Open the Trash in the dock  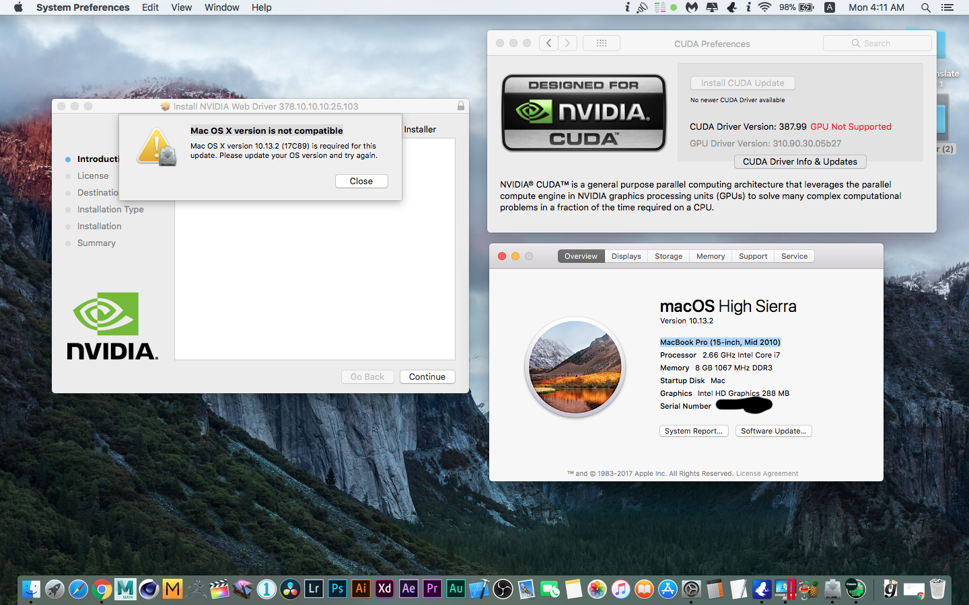(937, 590)
